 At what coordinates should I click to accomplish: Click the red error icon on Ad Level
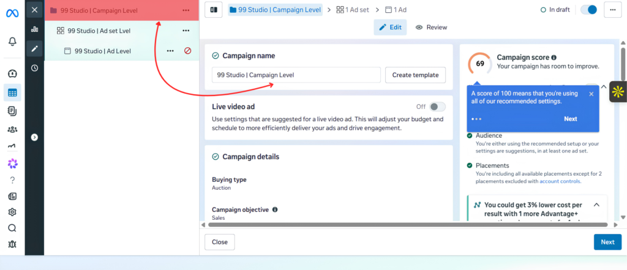tap(187, 51)
